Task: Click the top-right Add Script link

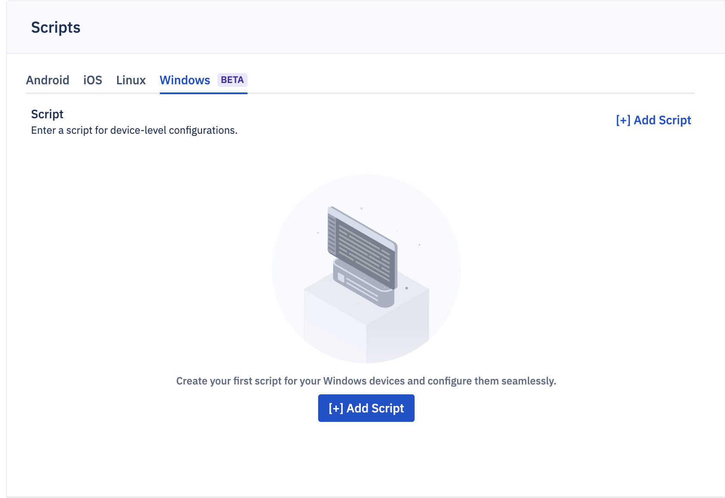Action: tap(662, 120)
